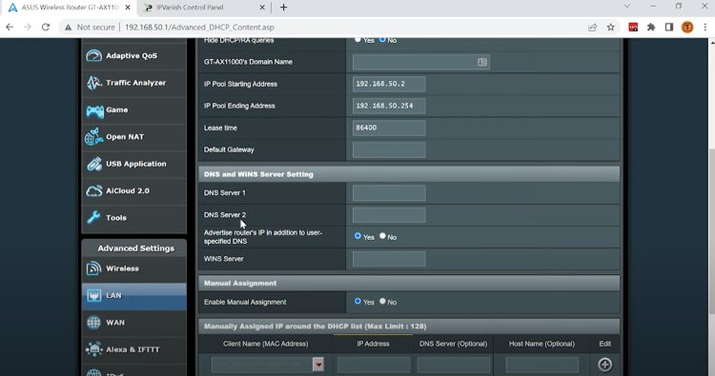The height and width of the screenshot is (376, 715).
Task: Open the tab search chevron in Chrome
Action: (x=627, y=7)
